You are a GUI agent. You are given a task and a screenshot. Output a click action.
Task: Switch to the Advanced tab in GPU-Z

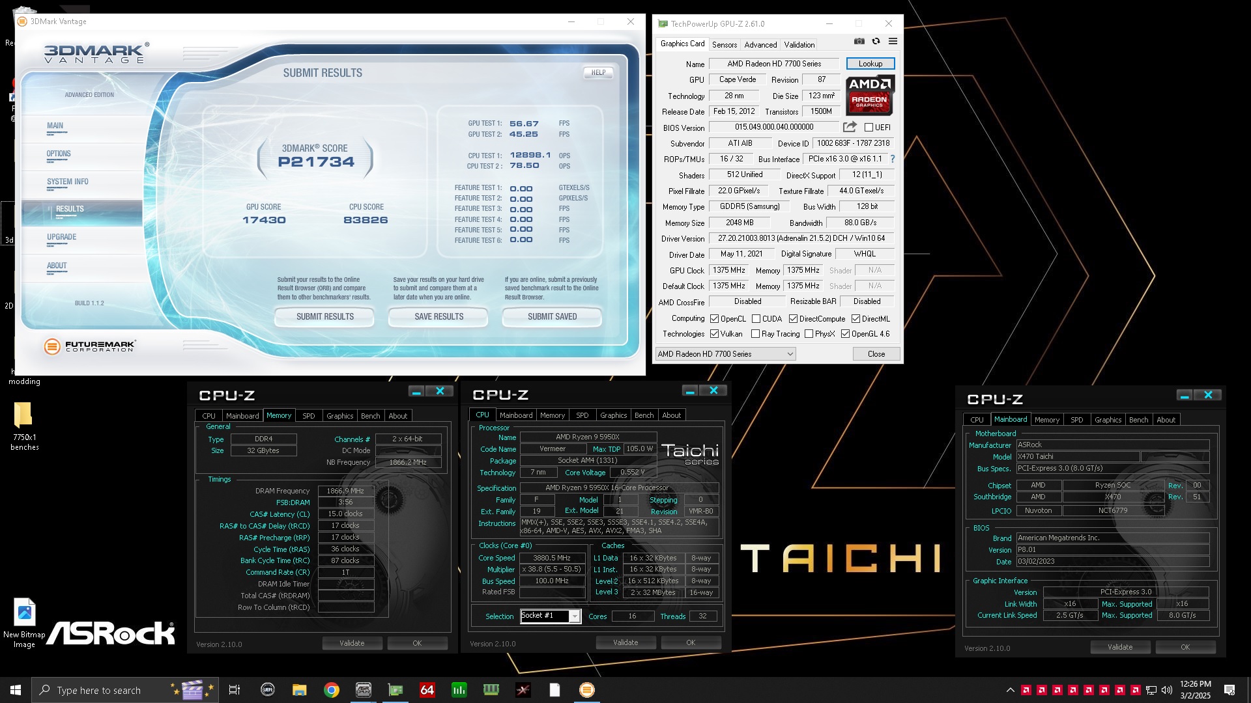[760, 44]
